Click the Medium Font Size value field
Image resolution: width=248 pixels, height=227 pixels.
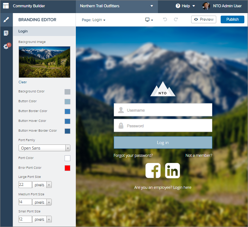click(x=25, y=202)
